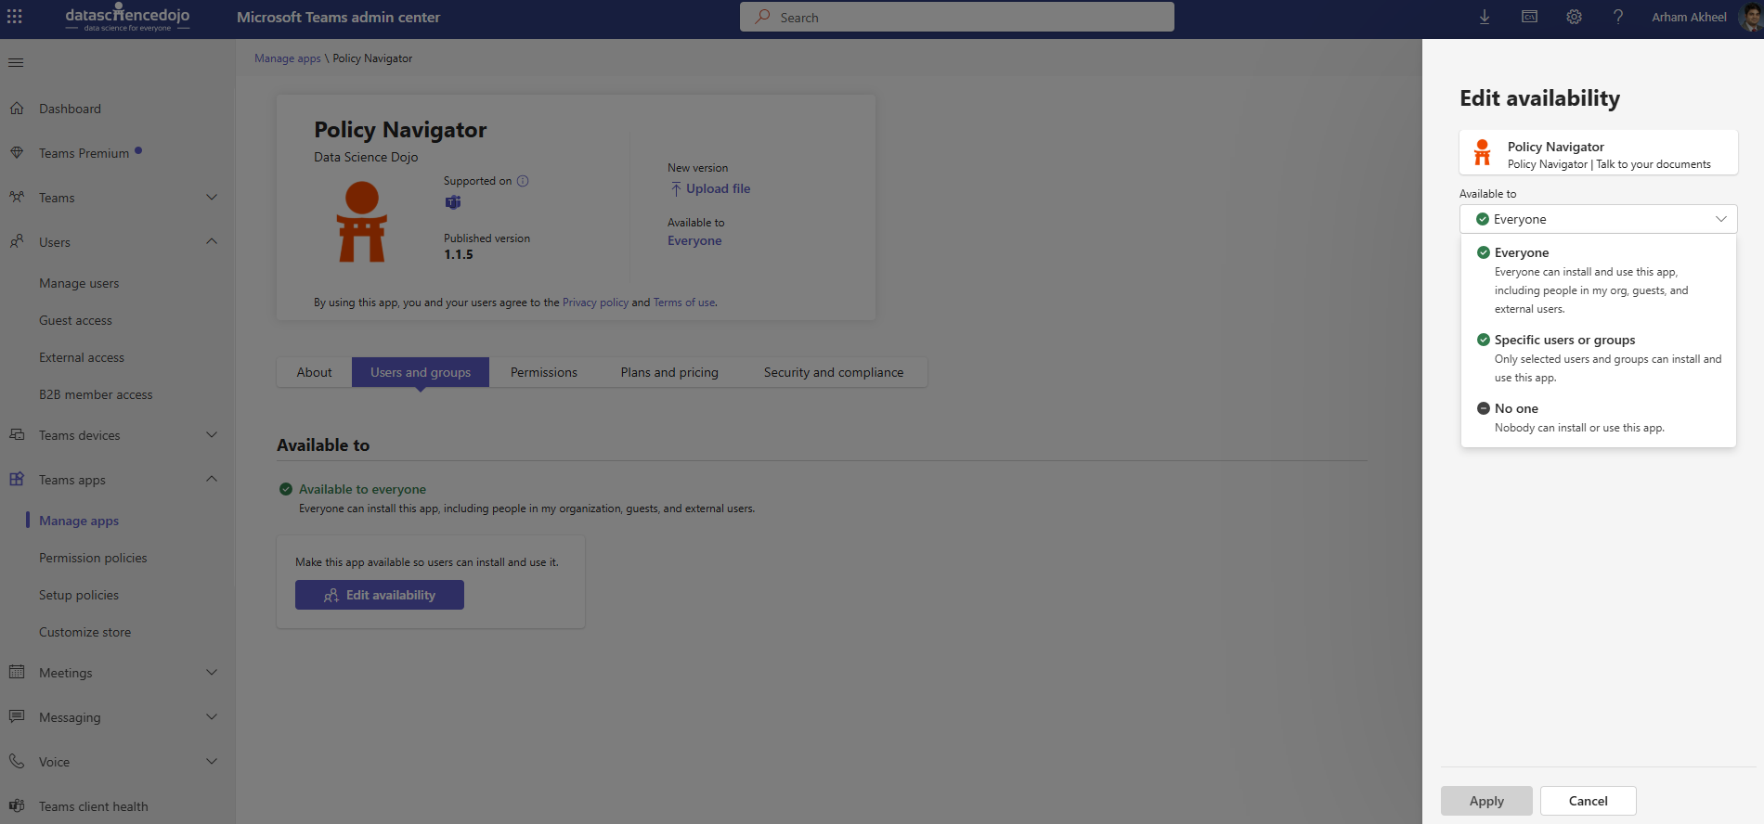
Task: Collapse the navigation hamburger menu
Action: (16, 62)
